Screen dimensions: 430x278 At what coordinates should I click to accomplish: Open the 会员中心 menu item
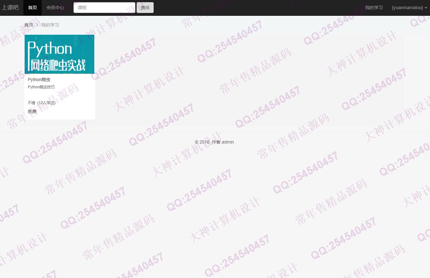pyautogui.click(x=55, y=8)
